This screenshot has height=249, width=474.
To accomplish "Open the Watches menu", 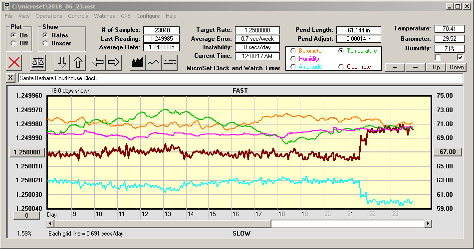I will (x=104, y=16).
